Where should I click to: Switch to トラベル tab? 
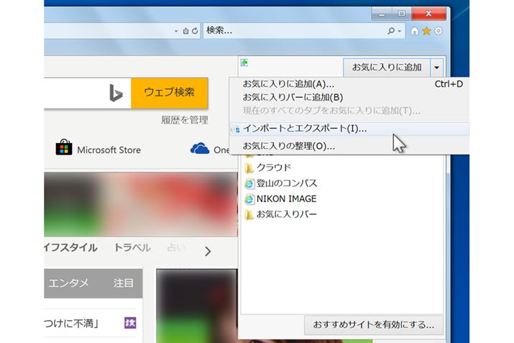pos(132,247)
